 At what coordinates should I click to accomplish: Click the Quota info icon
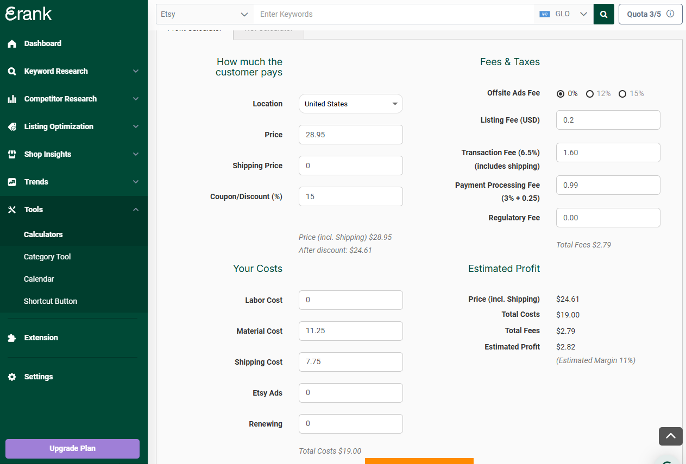(670, 14)
